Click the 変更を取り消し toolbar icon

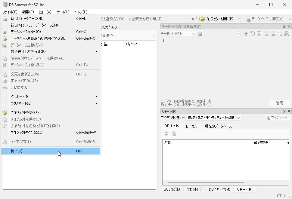(x=132, y=19)
